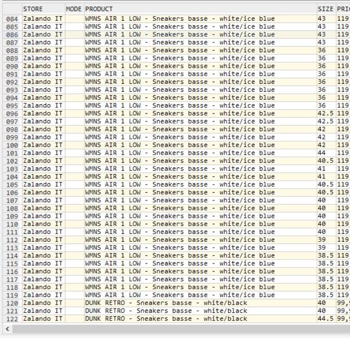
Task: Click Zalando IT store in row 115
Action: tap(43, 264)
